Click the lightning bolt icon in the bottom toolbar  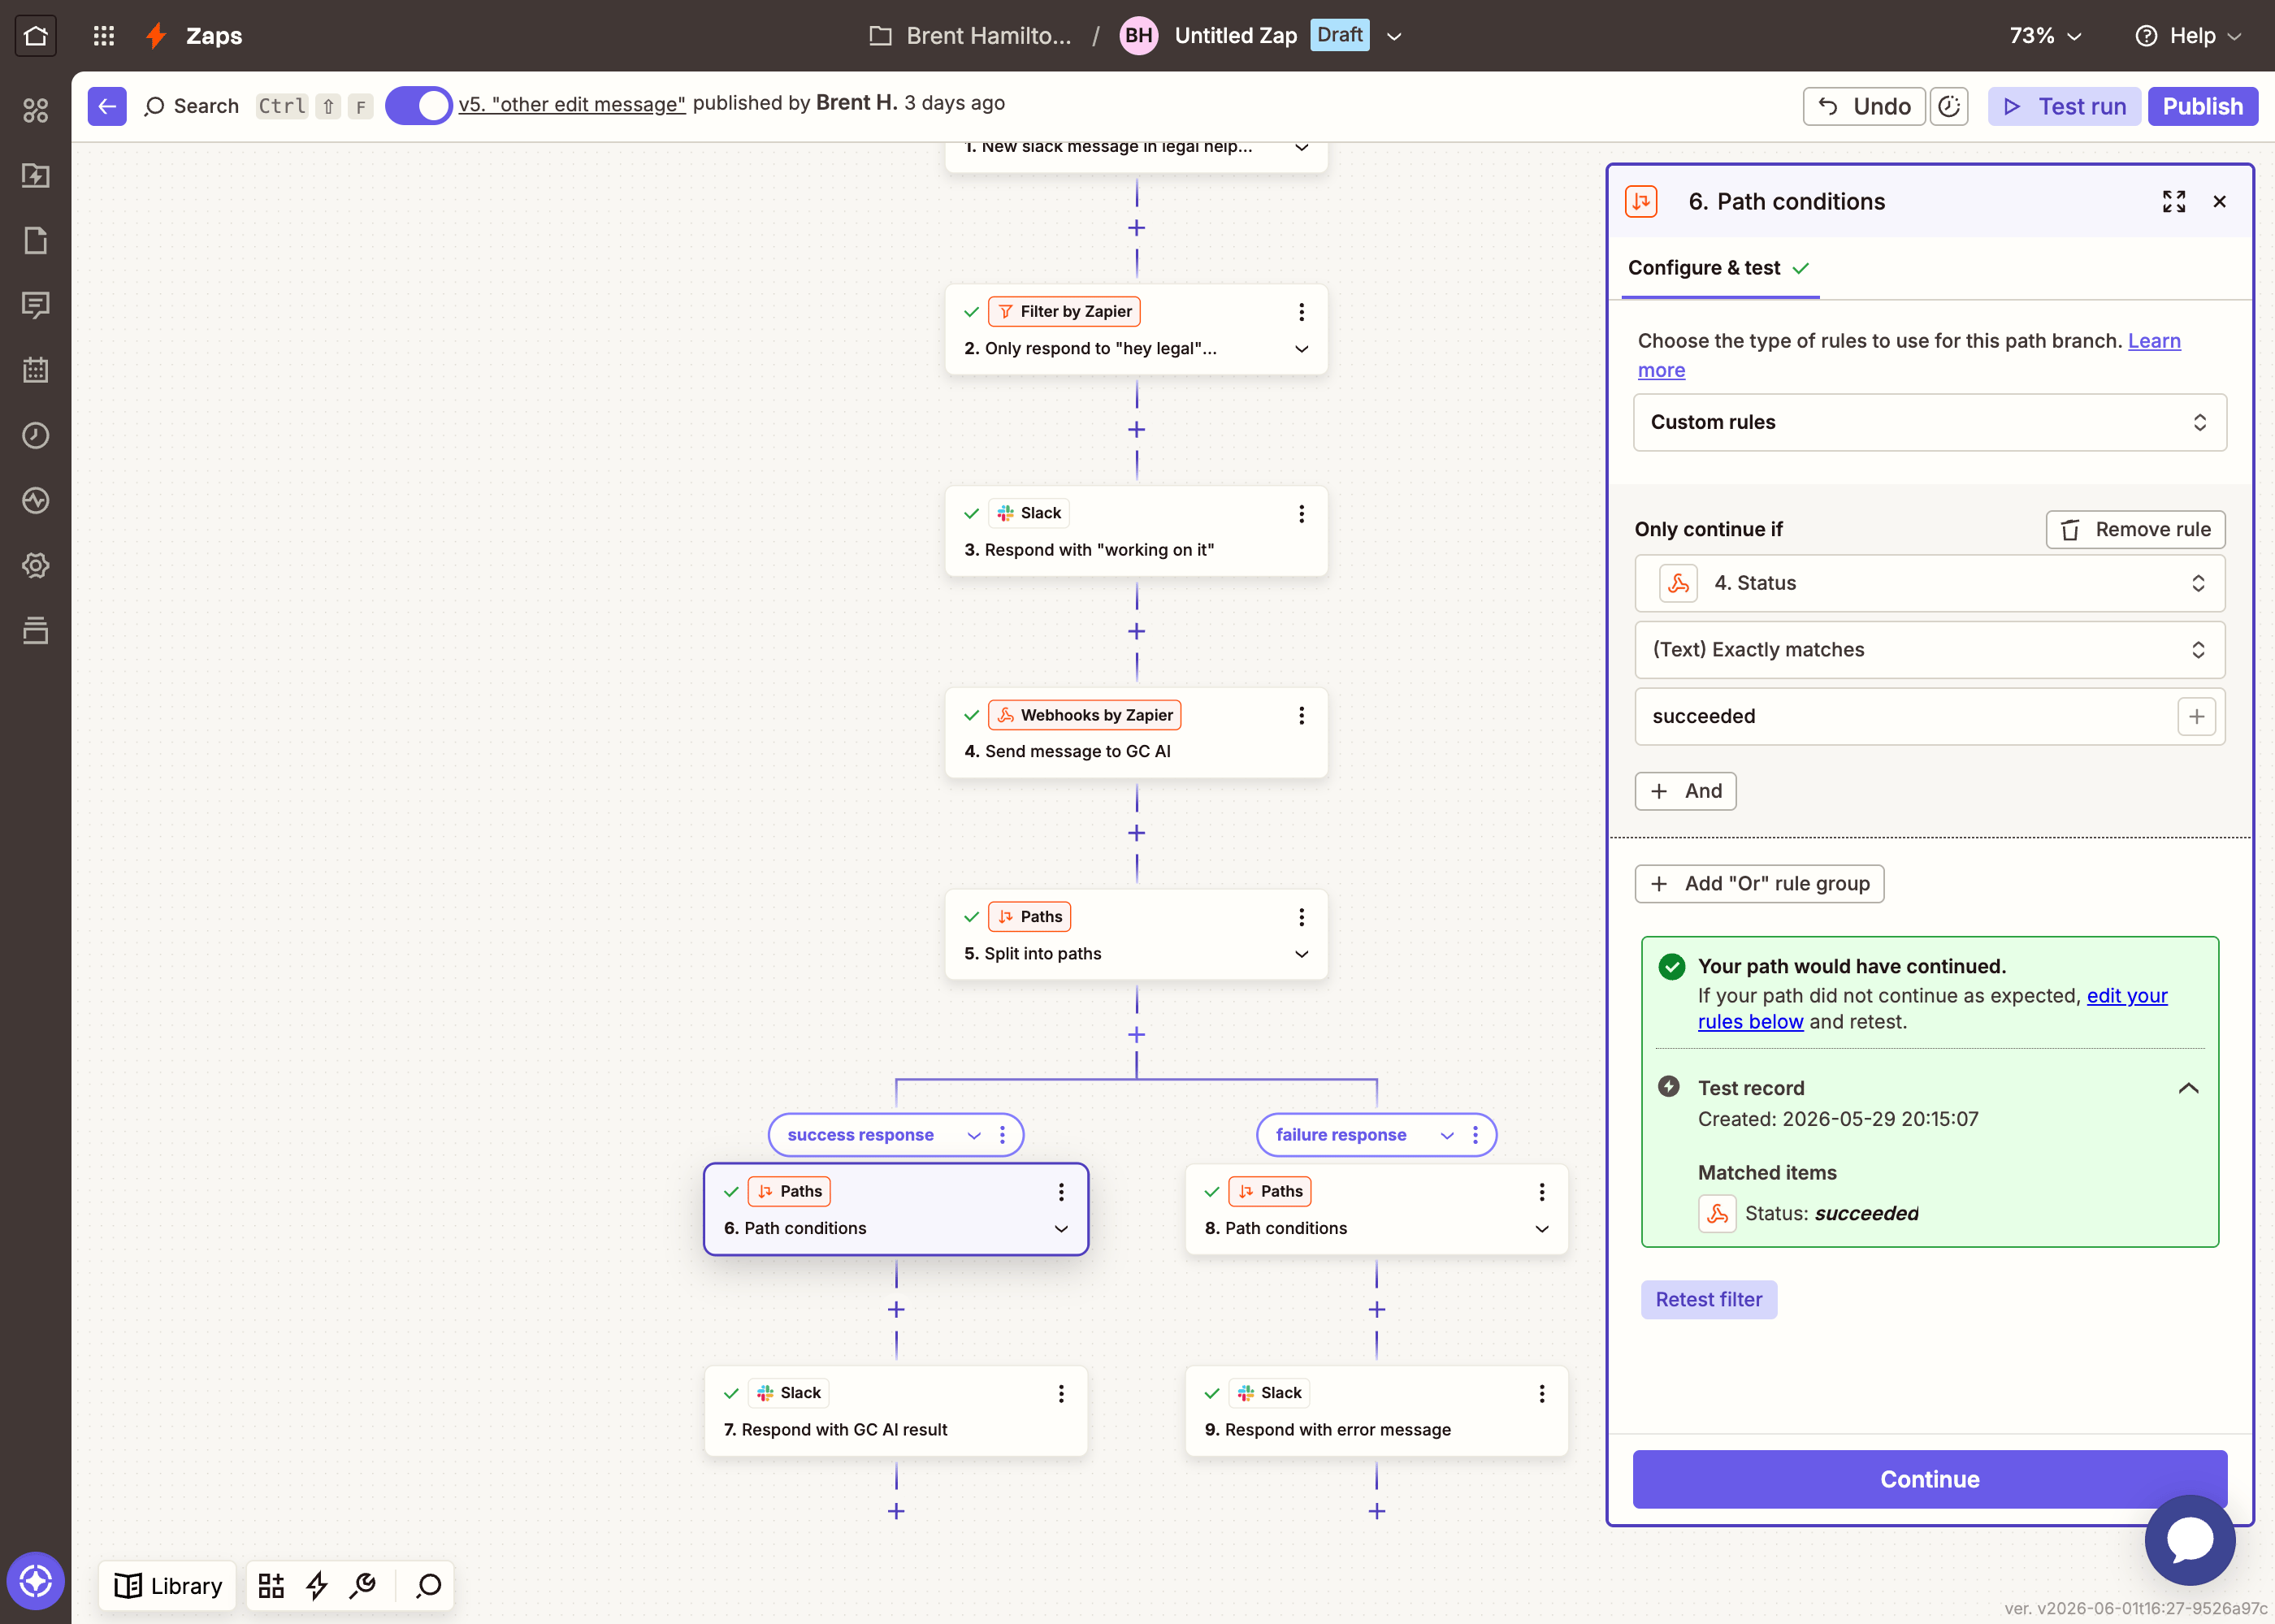317,1586
